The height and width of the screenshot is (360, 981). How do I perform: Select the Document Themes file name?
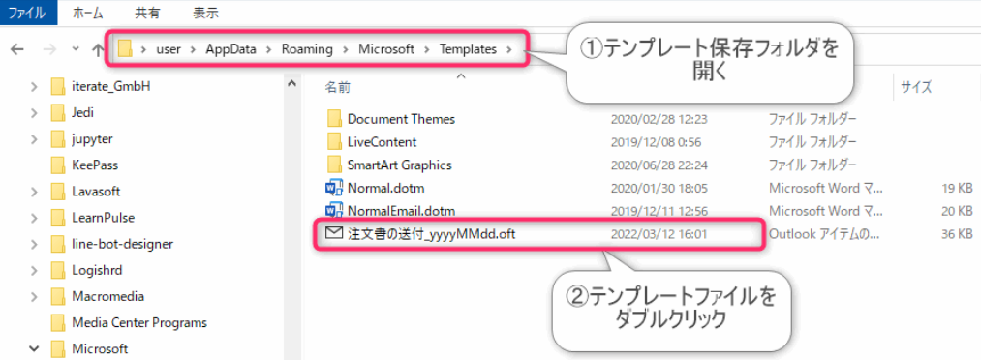coord(401,119)
